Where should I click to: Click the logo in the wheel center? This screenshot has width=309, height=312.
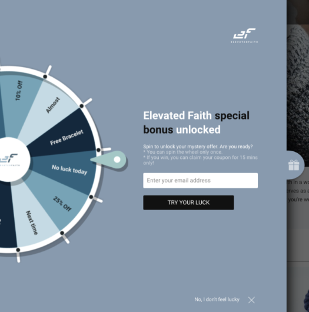(9, 160)
